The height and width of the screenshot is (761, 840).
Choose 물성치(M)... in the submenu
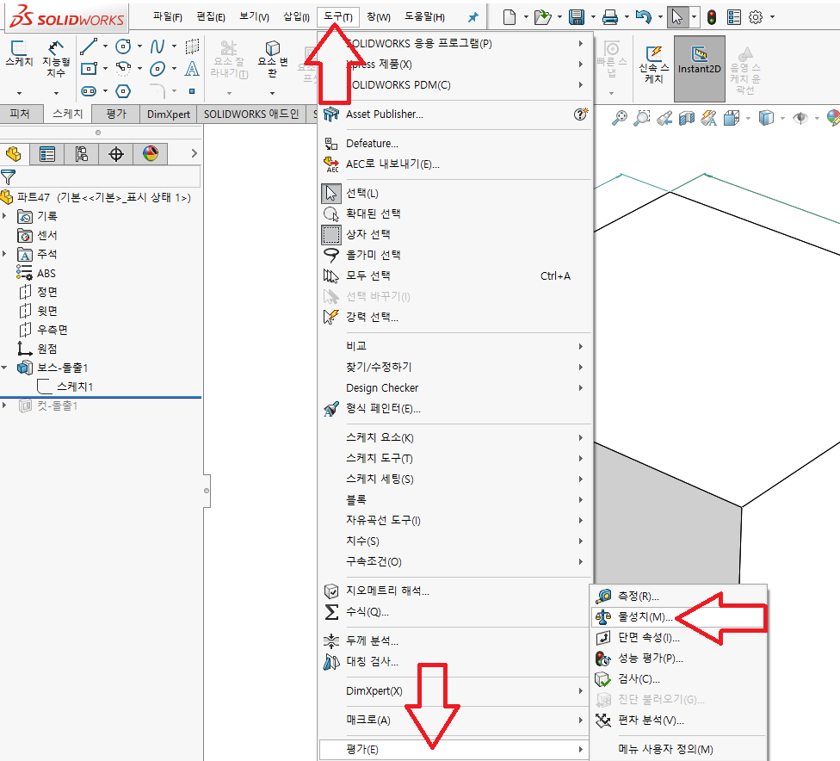(x=678, y=617)
